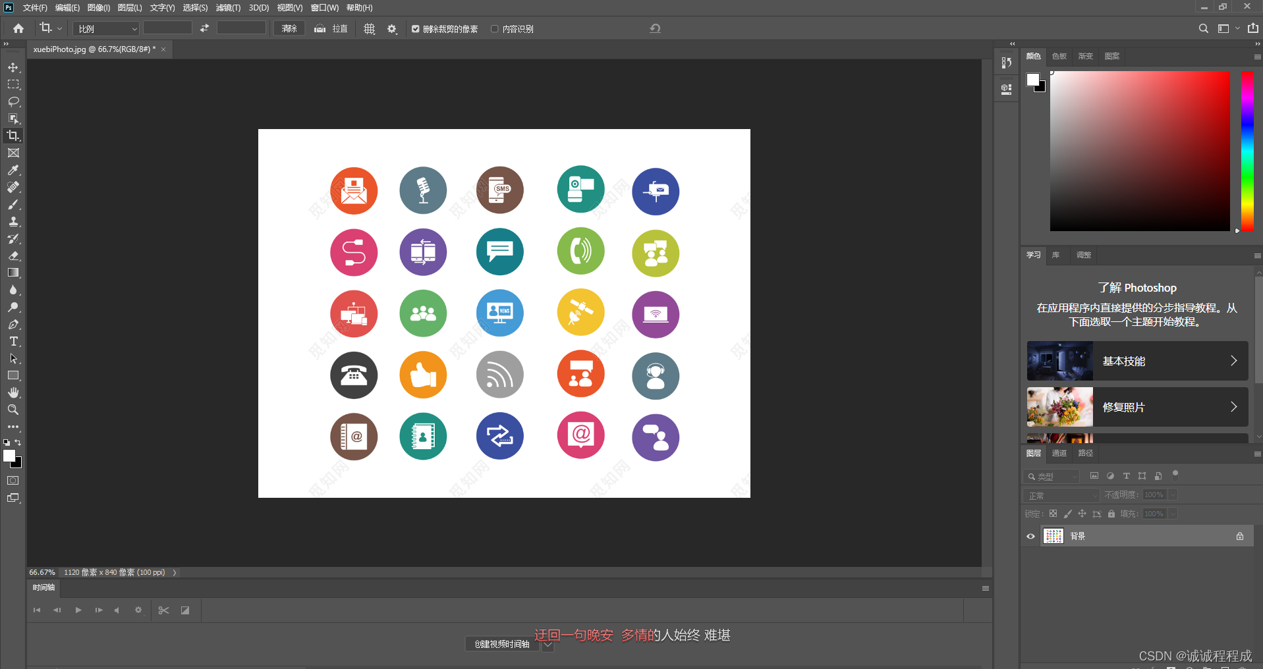Toggle Quick Mask mode

coord(13,481)
